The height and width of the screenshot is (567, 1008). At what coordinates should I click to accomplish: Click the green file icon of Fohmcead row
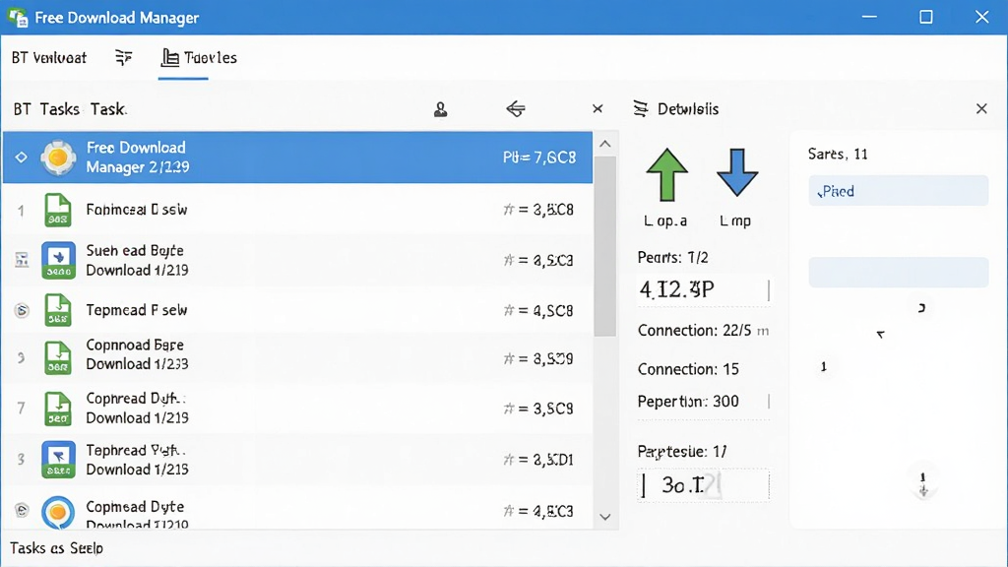58,211
